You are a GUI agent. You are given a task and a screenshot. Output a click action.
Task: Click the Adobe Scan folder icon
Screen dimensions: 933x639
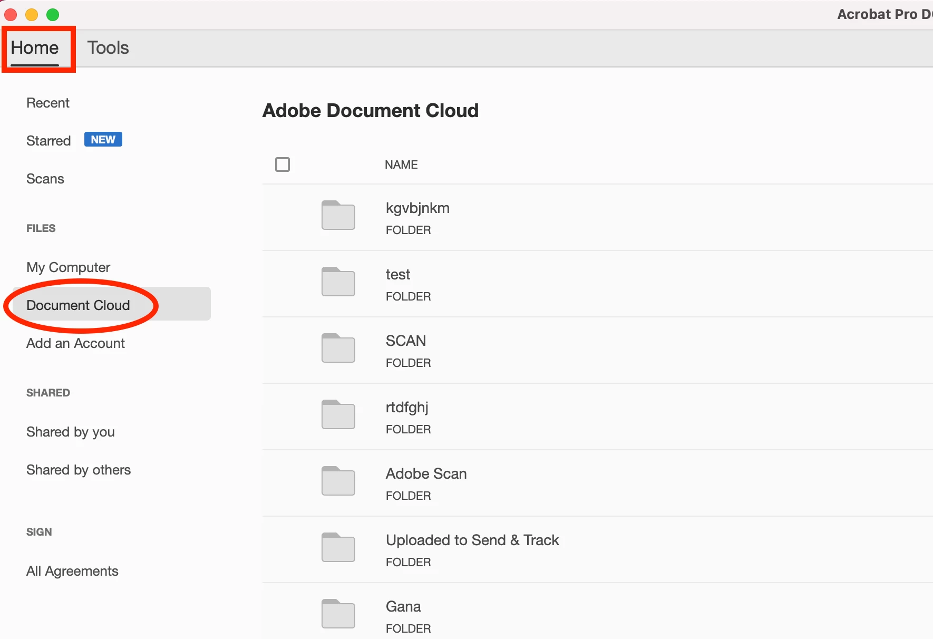(338, 481)
